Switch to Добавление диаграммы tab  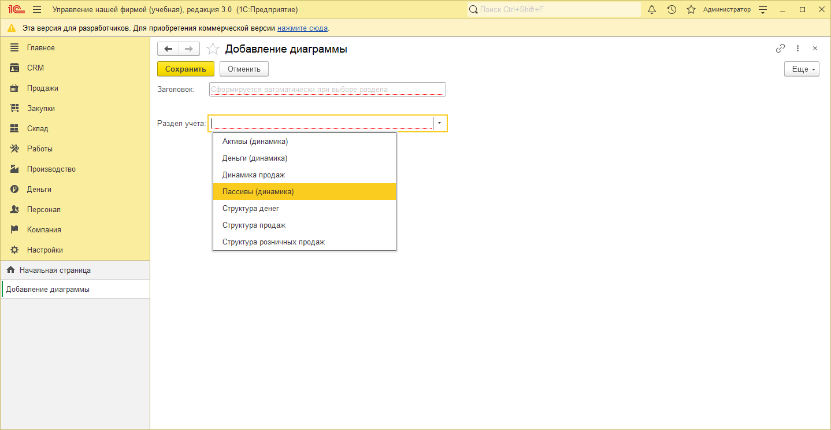tap(75, 290)
